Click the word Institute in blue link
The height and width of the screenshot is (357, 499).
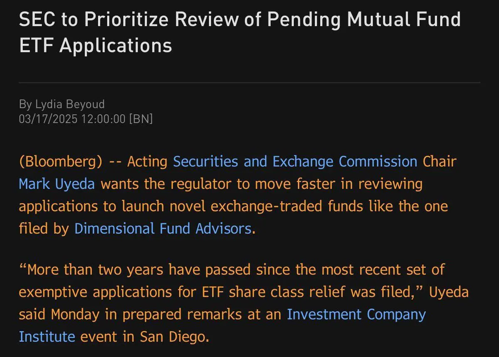pos(47,337)
